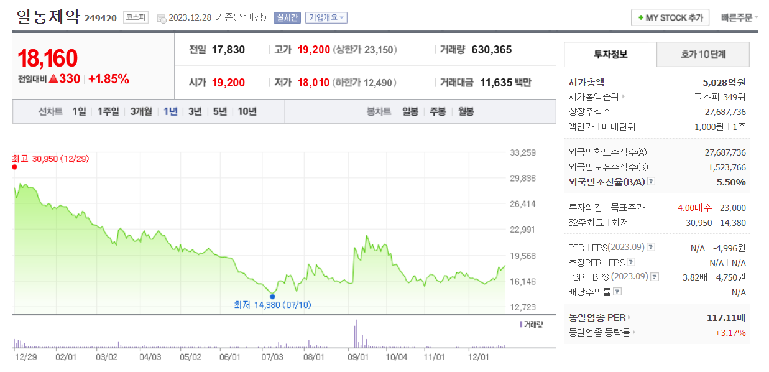Select the 3개월 line chart period
Image resolution: width=769 pixels, height=372 pixels.
point(141,112)
